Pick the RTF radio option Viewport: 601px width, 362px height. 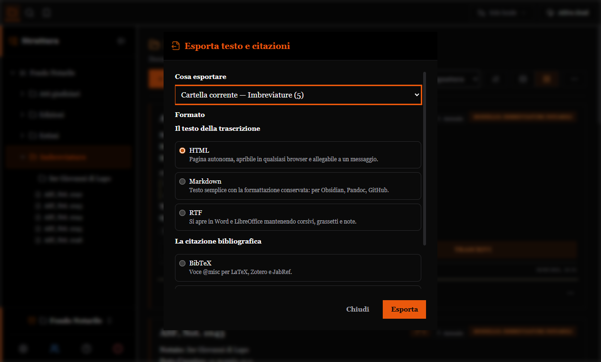tap(183, 213)
